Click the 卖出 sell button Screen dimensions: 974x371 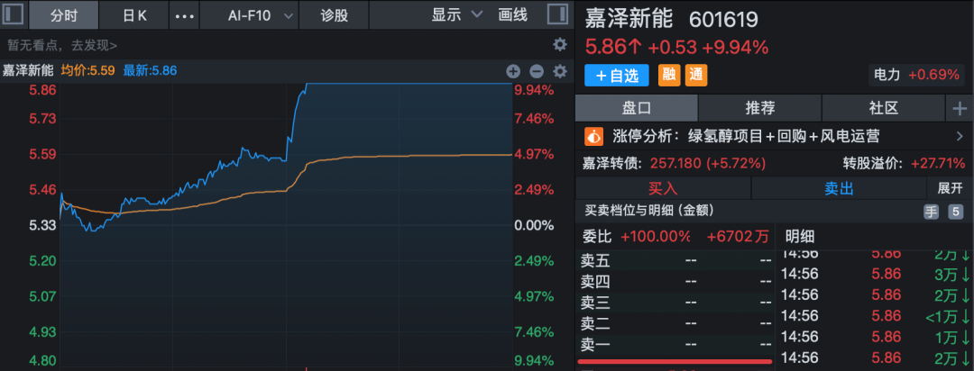coord(839,188)
